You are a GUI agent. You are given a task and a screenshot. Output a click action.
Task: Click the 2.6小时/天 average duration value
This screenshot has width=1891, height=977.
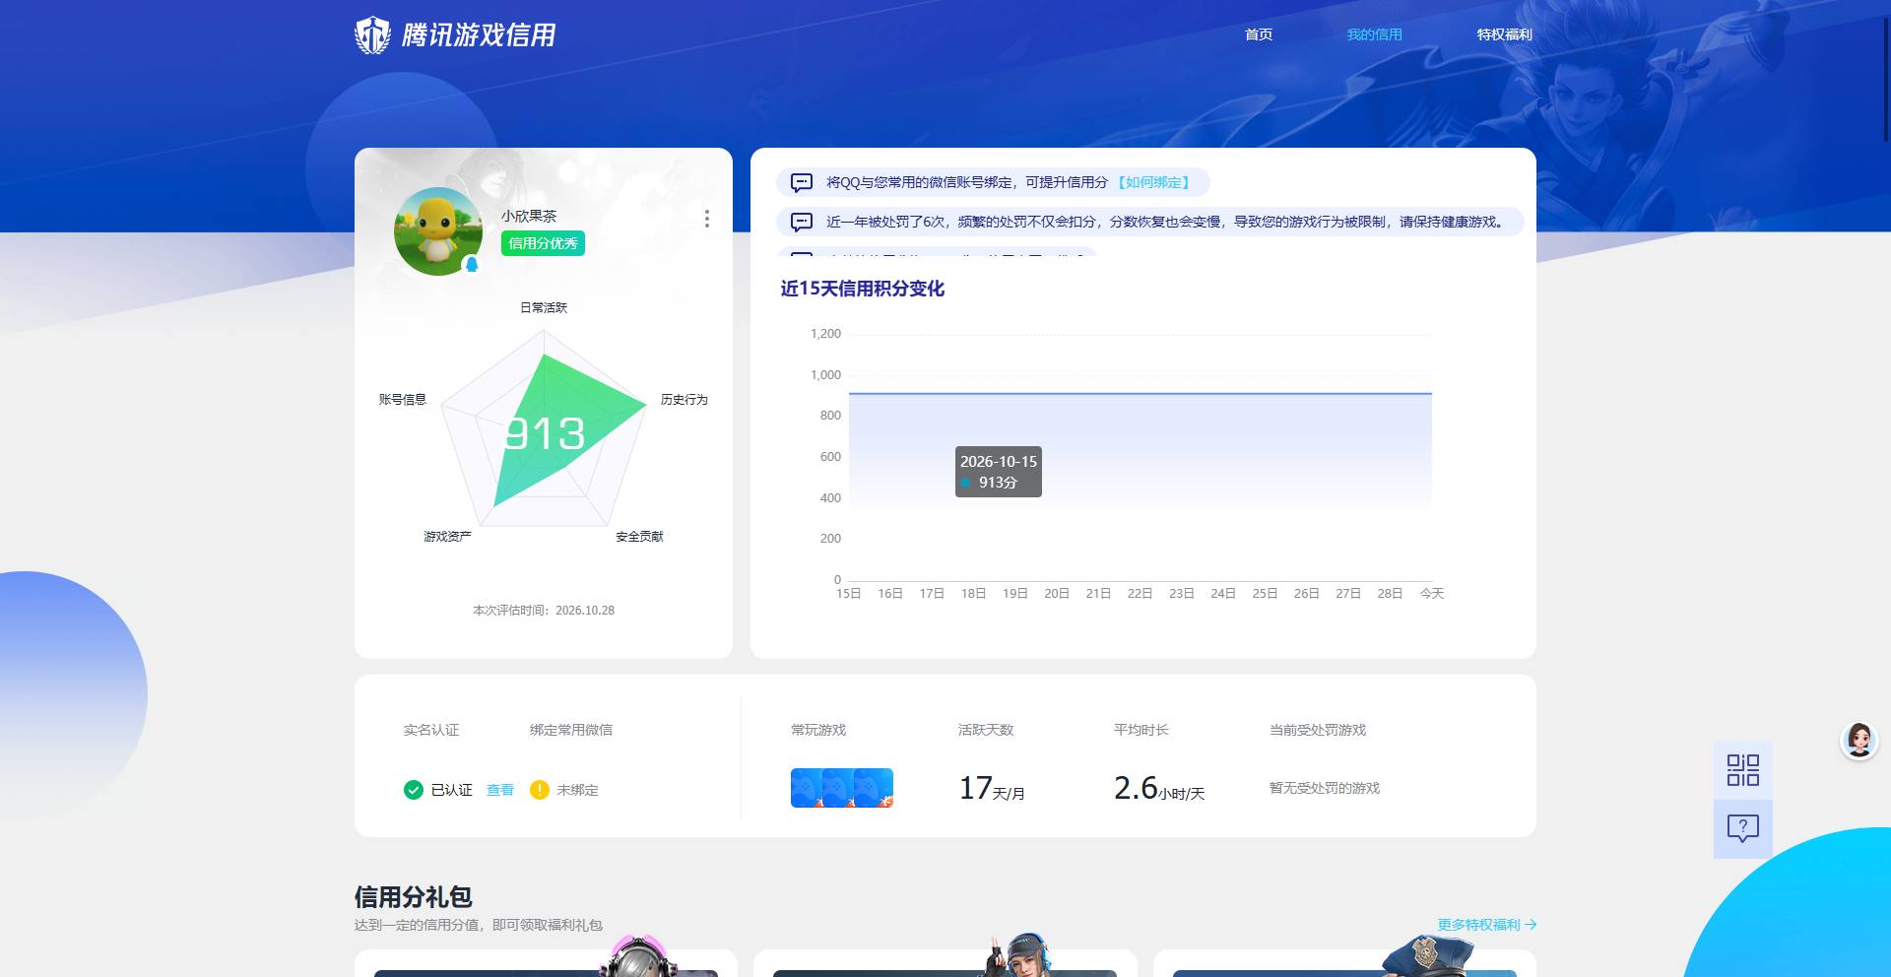[1159, 788]
